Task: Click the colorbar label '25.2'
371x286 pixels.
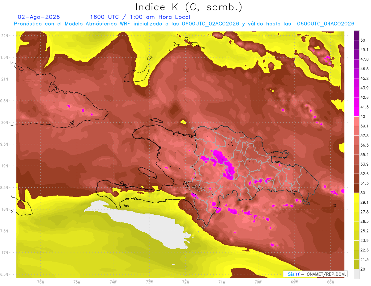Action: [365, 231]
